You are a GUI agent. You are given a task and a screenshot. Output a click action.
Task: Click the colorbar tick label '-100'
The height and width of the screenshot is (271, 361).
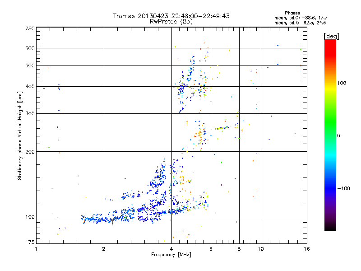click(343, 188)
